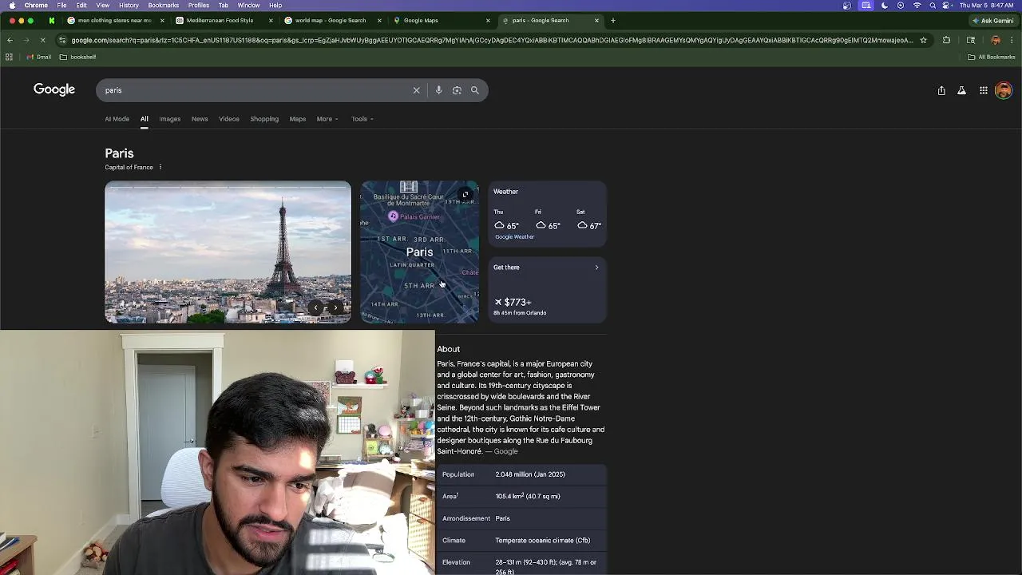Expand the Tools dropdown
The width and height of the screenshot is (1022, 575).
(362, 119)
